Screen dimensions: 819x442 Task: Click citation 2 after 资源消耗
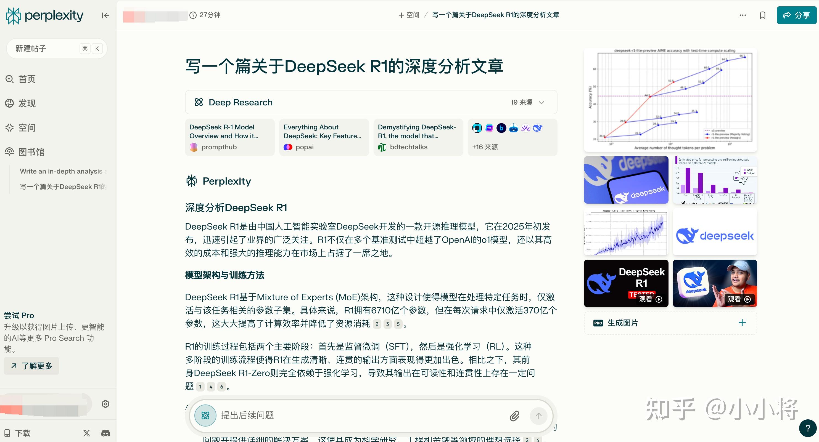click(377, 324)
